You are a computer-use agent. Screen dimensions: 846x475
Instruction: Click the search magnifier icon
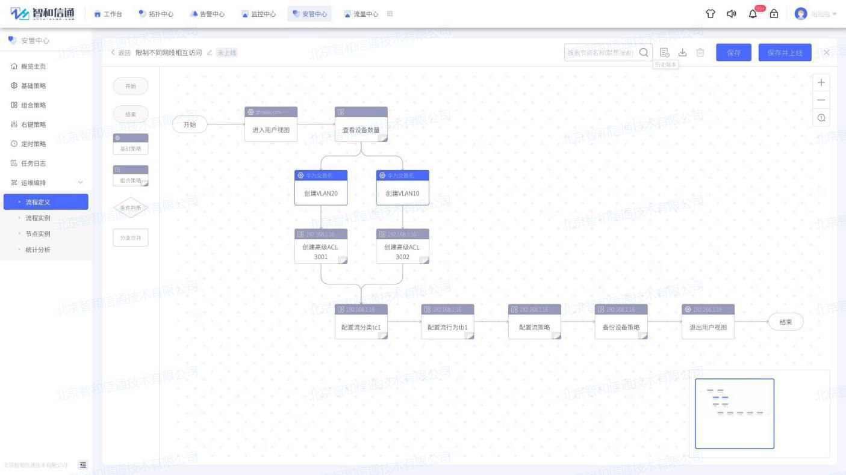[x=644, y=52]
